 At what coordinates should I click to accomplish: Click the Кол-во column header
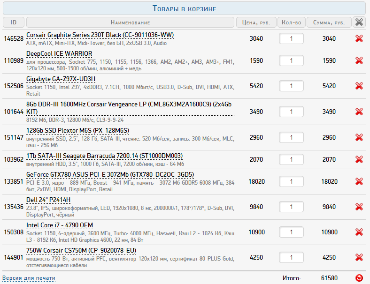click(292, 22)
